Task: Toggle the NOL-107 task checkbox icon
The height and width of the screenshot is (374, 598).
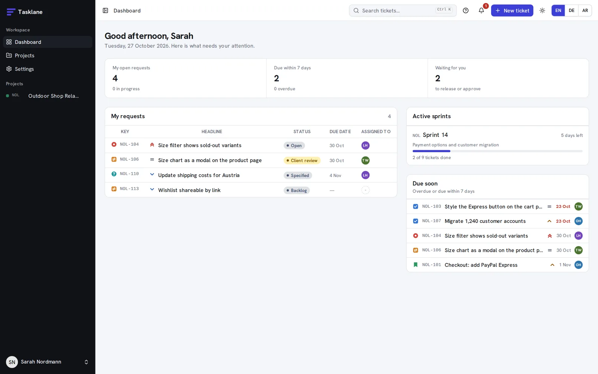Action: click(416, 221)
